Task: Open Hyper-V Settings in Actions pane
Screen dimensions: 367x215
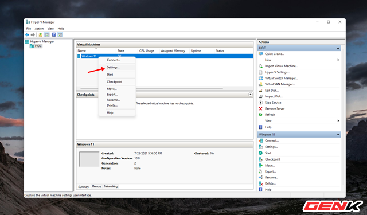Action: [x=277, y=72]
